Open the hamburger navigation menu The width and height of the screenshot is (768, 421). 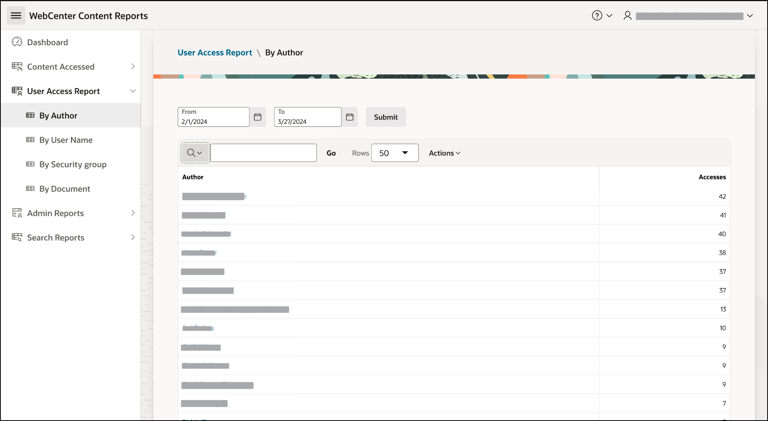pos(16,15)
